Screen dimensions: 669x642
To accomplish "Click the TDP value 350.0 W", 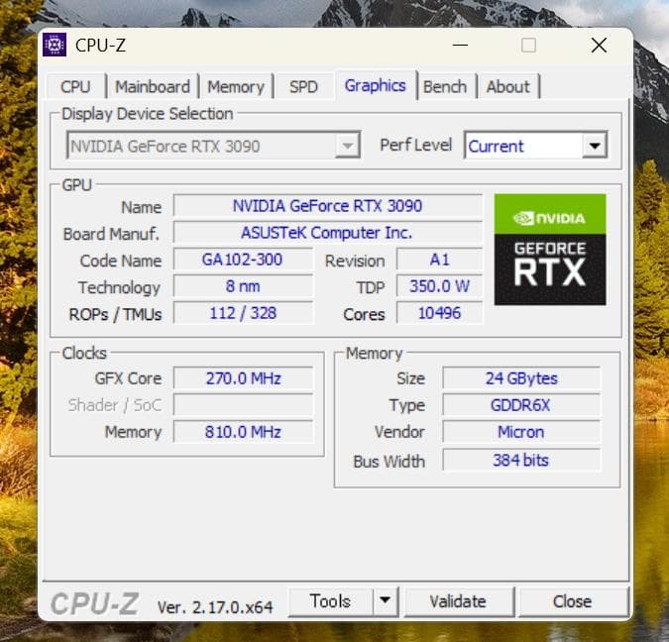I will point(439,286).
